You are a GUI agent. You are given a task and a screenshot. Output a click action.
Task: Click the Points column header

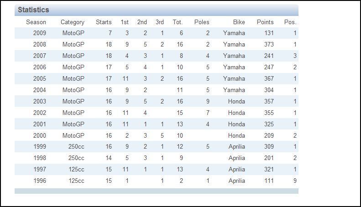pyautogui.click(x=265, y=22)
